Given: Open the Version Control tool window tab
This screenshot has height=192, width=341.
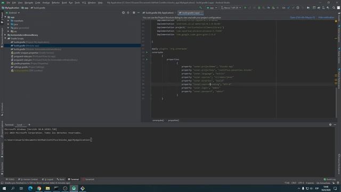Looking at the screenshot, I should 28,179.
